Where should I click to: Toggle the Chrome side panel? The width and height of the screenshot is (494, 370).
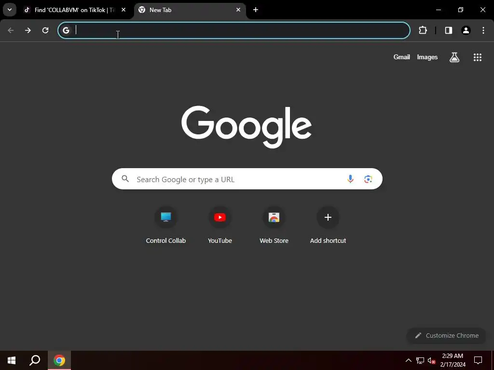(449, 30)
